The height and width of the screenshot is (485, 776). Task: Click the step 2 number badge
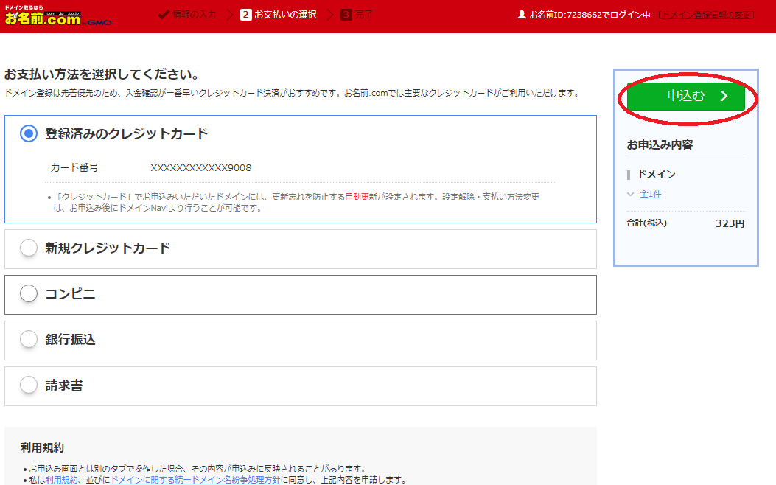click(x=245, y=15)
